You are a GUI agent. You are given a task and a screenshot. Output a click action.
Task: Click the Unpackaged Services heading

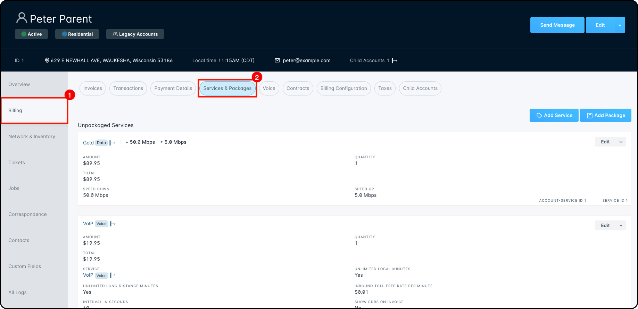[106, 125]
